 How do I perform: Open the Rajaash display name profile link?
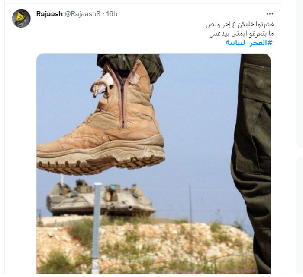click(49, 14)
